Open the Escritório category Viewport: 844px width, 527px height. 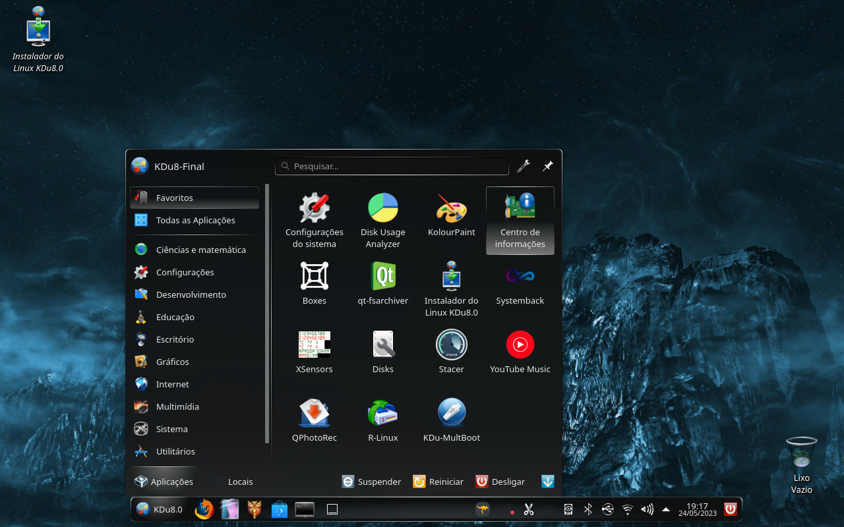(195, 339)
